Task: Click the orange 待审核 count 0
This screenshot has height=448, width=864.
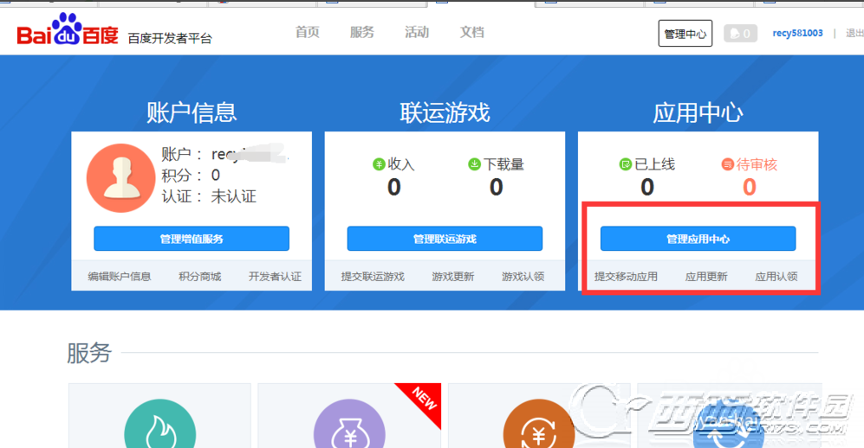Action: click(x=750, y=188)
